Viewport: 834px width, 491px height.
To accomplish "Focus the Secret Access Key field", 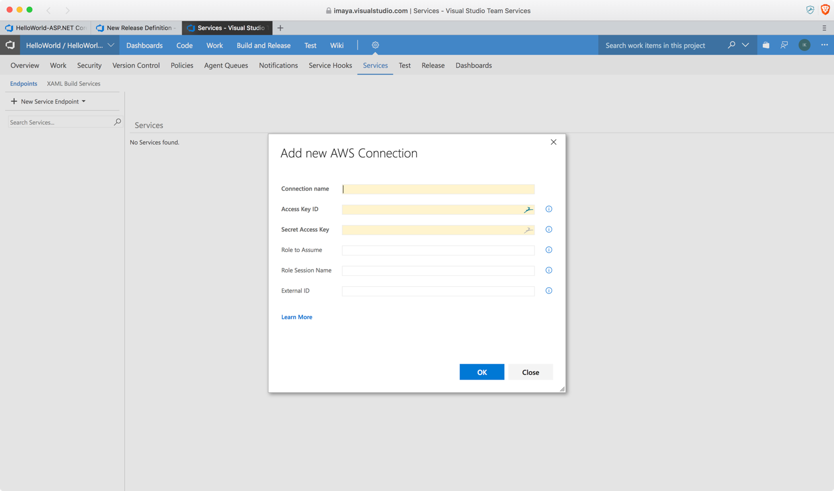I will point(438,230).
